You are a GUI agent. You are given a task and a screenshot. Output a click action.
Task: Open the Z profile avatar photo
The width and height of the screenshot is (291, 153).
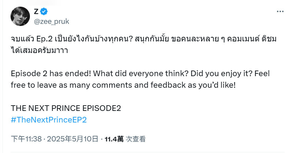pyautogui.click(x=20, y=16)
